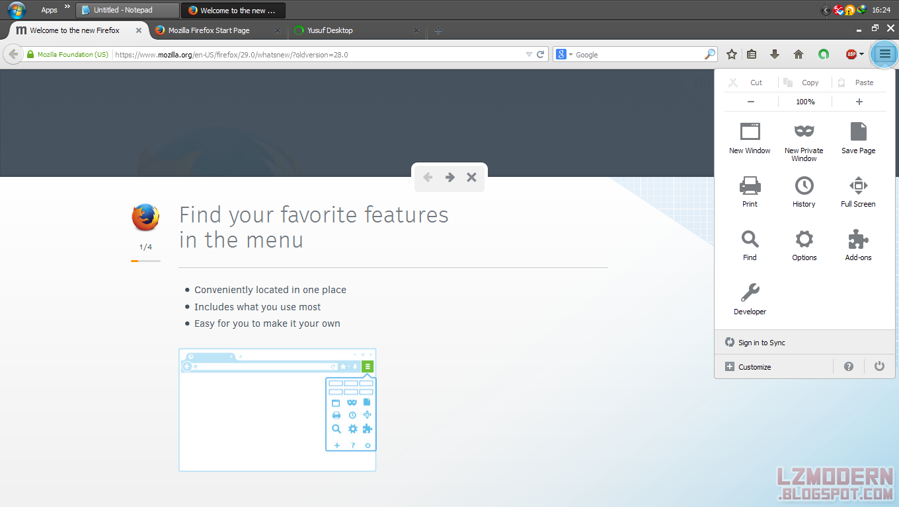Click the search magnifier icon
Viewport: 899px width, 507px height.
click(709, 55)
